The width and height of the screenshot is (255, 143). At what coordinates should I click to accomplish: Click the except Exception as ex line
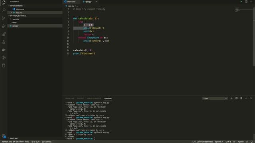pyautogui.click(x=93, y=38)
